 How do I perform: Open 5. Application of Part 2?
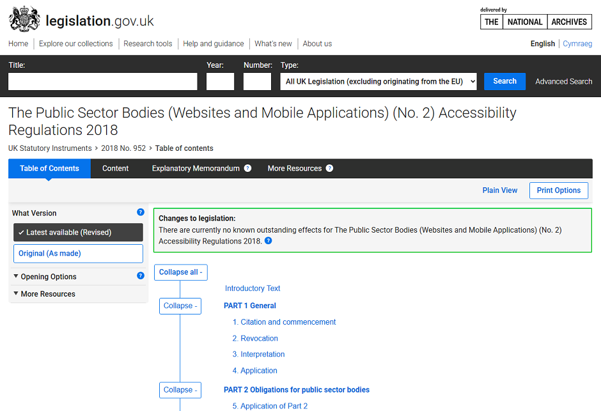(x=270, y=406)
